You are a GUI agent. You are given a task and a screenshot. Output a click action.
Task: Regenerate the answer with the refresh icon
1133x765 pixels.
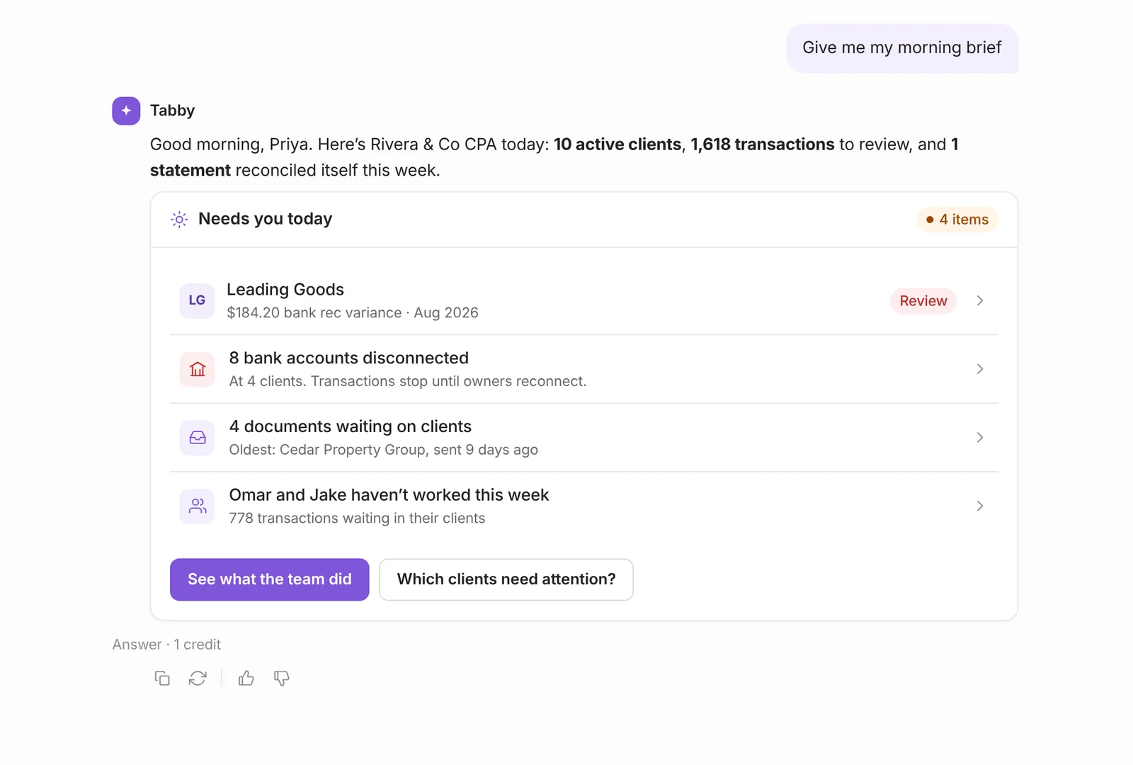click(198, 679)
